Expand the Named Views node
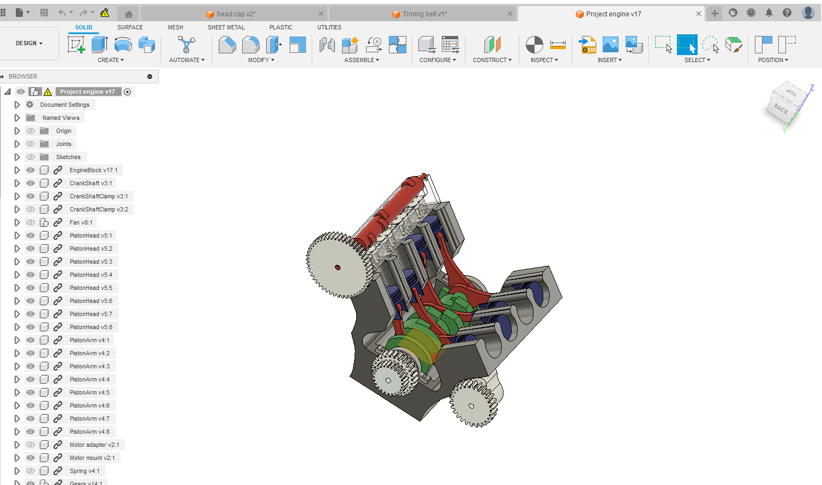This screenshot has width=822, height=485. pyautogui.click(x=17, y=118)
